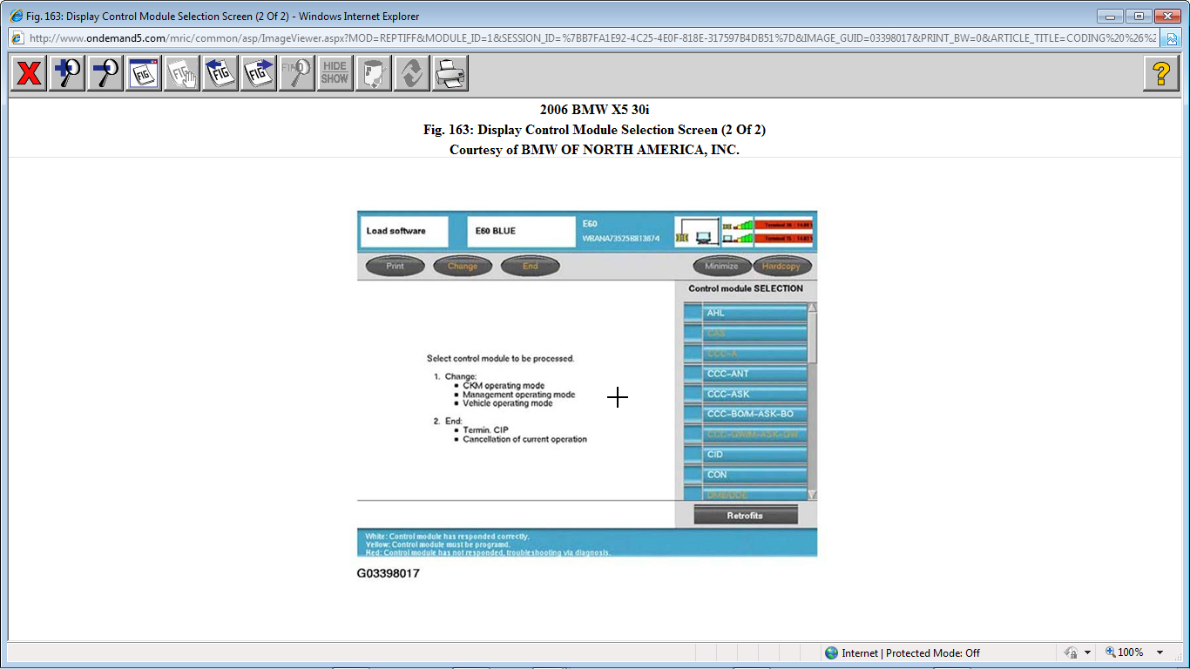Click the CKM operating mode bullet
This screenshot has height=669, width=1190.
click(504, 385)
